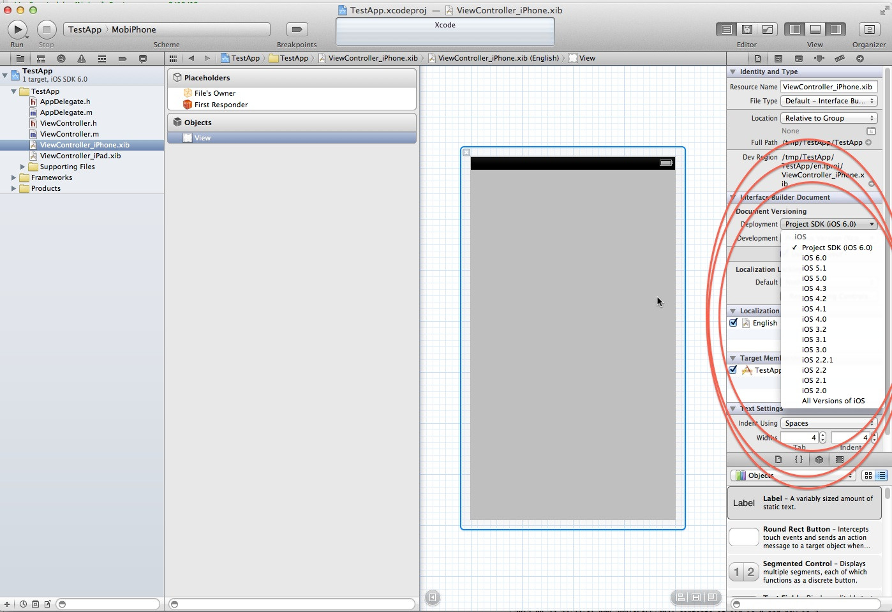The image size is (892, 612).
Task: Expand the Supporting Files group
Action: coord(22,167)
